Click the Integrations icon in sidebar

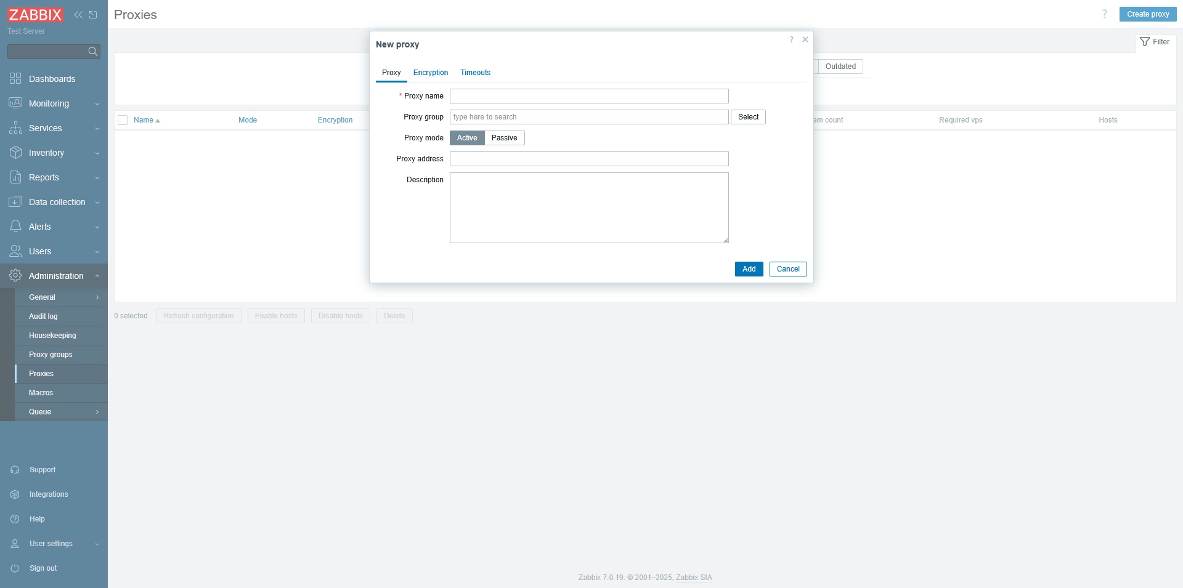[15, 494]
